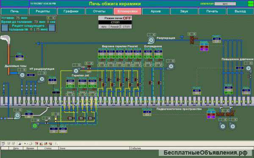Screen dimensions: 254x158
Task: Click the print icon in the alarm toolbar
Action: point(20,144)
